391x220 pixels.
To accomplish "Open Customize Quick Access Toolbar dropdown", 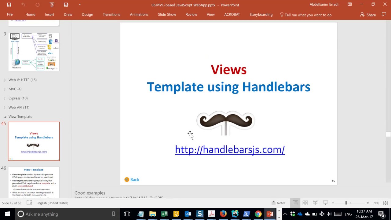I will 80,5.
